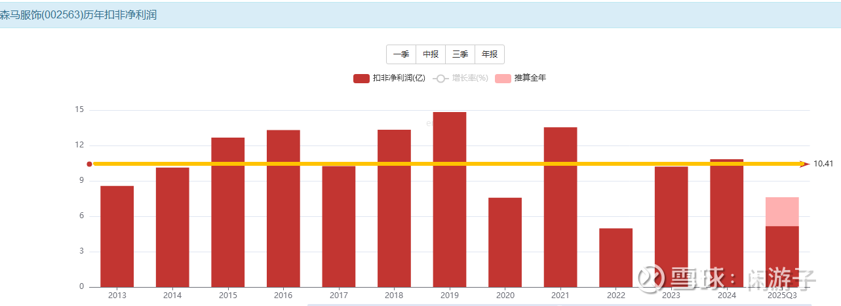Click the 2024 profit bar
Viewport: 841px width, 306px height.
tap(726, 223)
